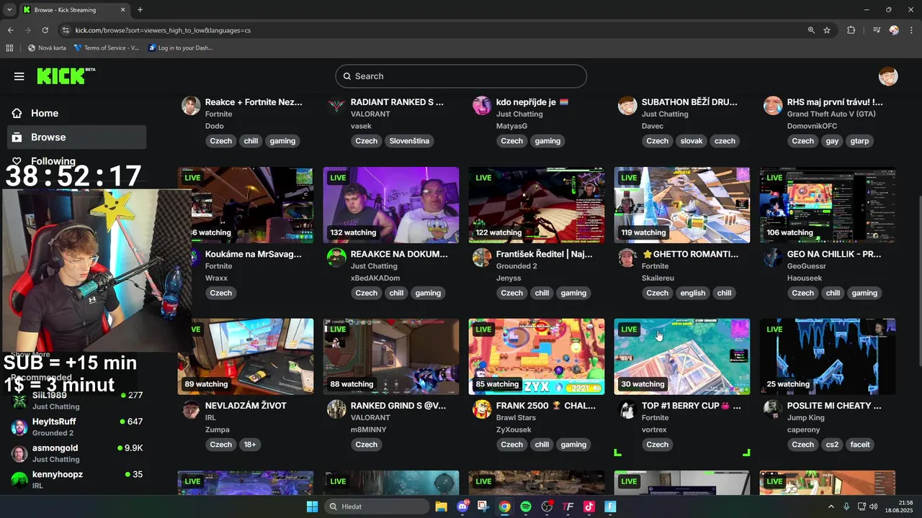Image resolution: width=922 pixels, height=518 pixels.
Task: Click the Kick Search field
Action: click(461, 76)
